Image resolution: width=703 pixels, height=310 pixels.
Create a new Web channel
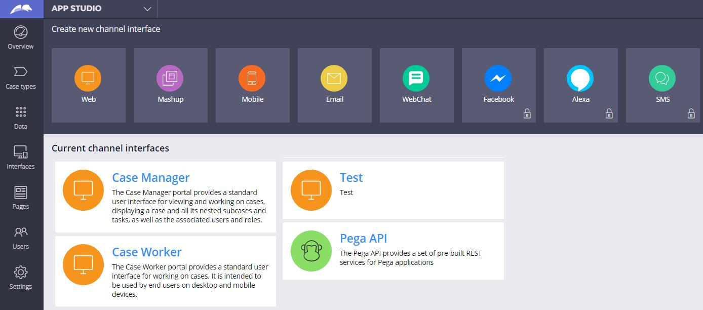coord(89,85)
